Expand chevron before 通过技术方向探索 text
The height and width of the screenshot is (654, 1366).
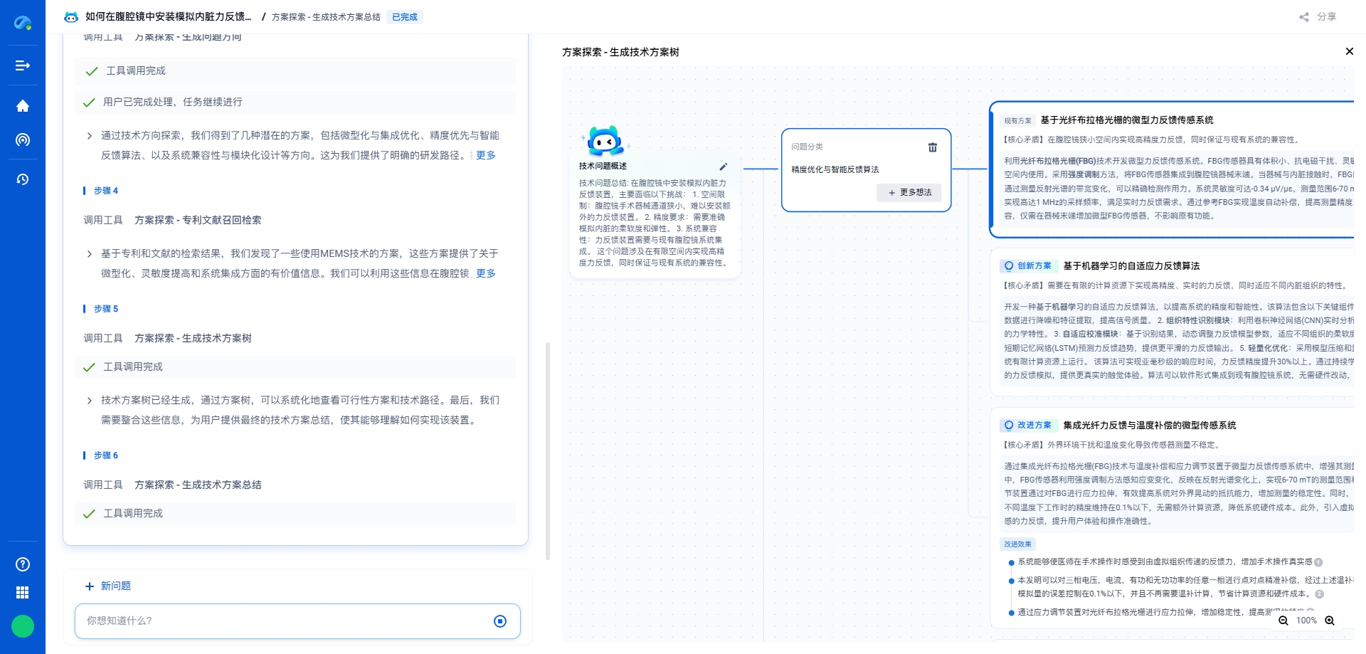coord(90,135)
